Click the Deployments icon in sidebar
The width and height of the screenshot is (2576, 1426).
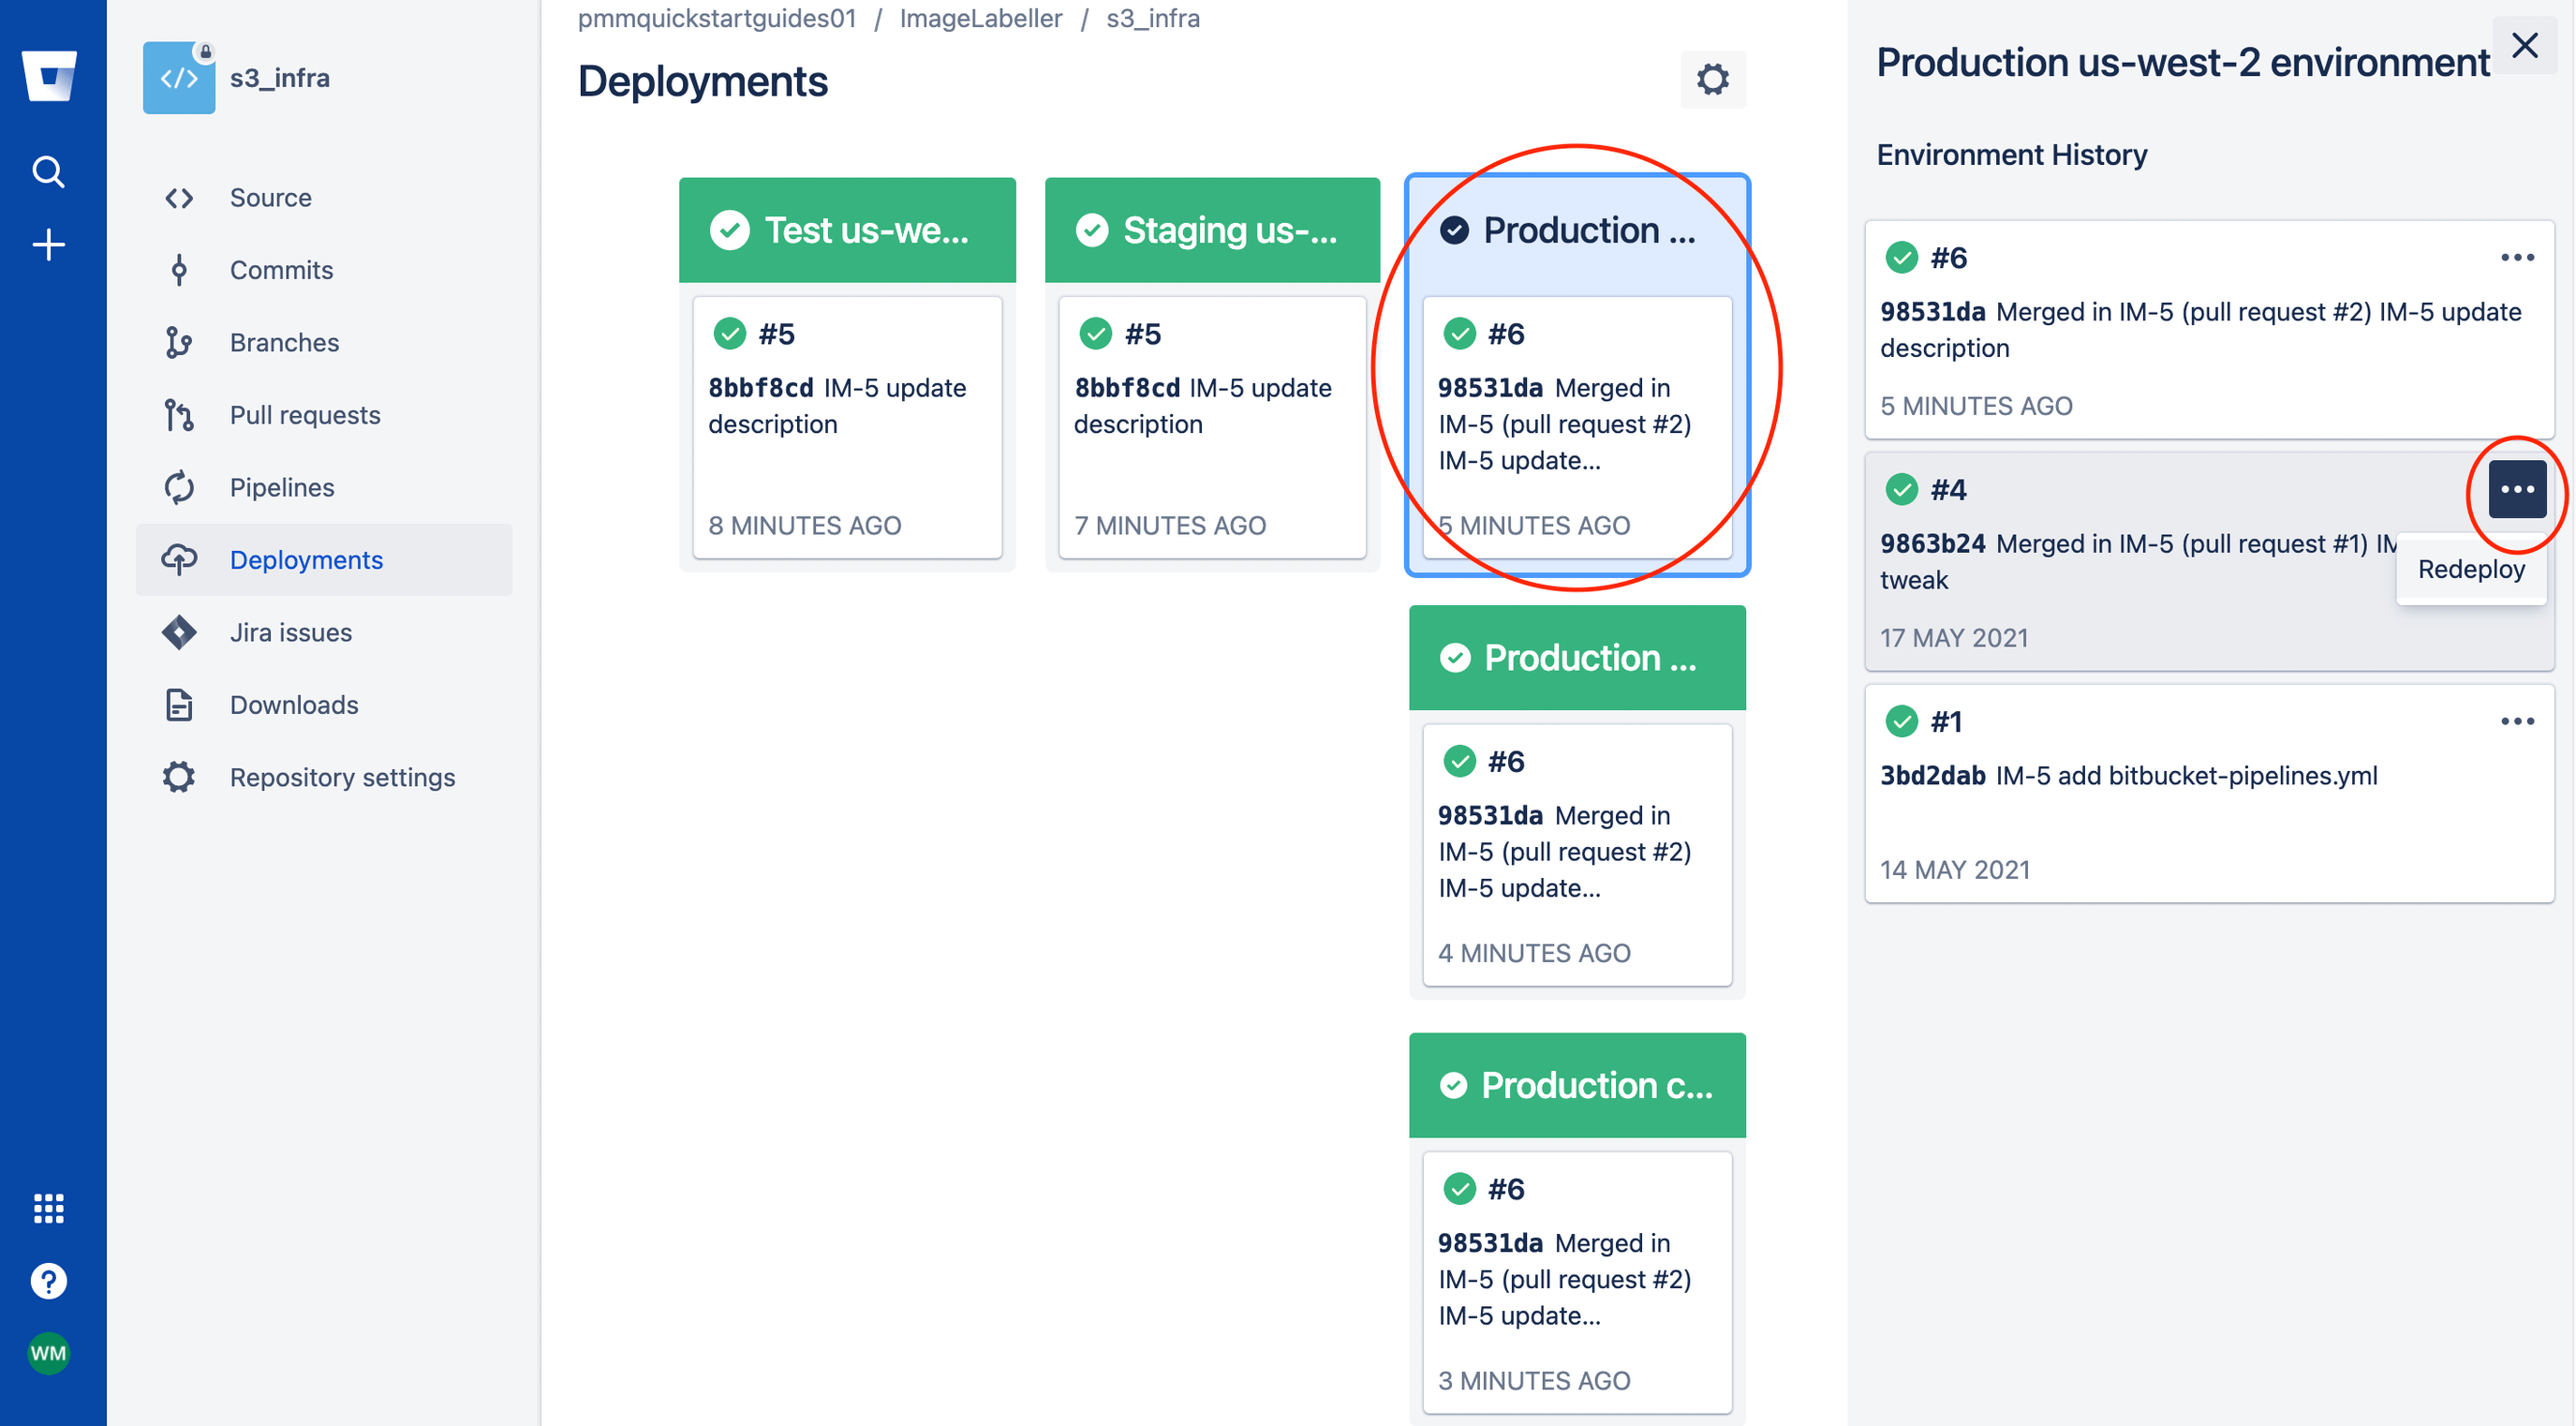[x=177, y=558]
